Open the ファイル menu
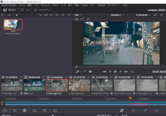 [22, 5]
